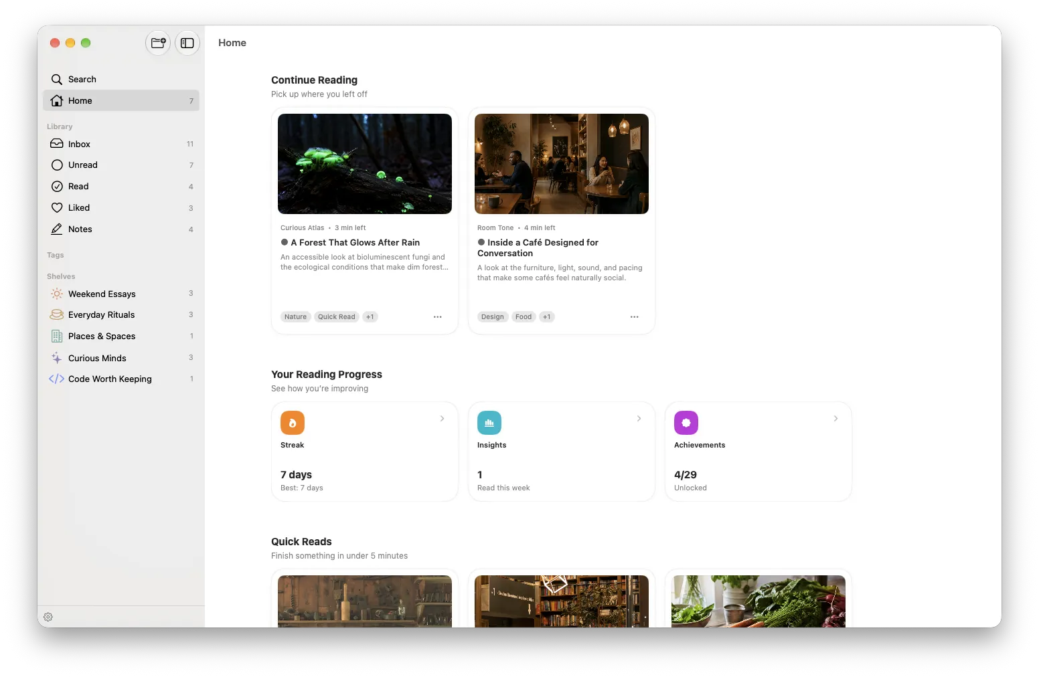This screenshot has height=677, width=1039.
Task: Open more options for the Café article
Action: [x=635, y=317]
